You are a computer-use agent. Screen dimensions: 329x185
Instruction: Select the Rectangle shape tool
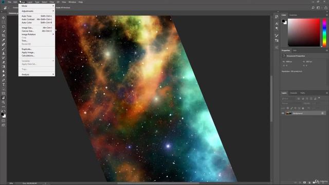4,94
